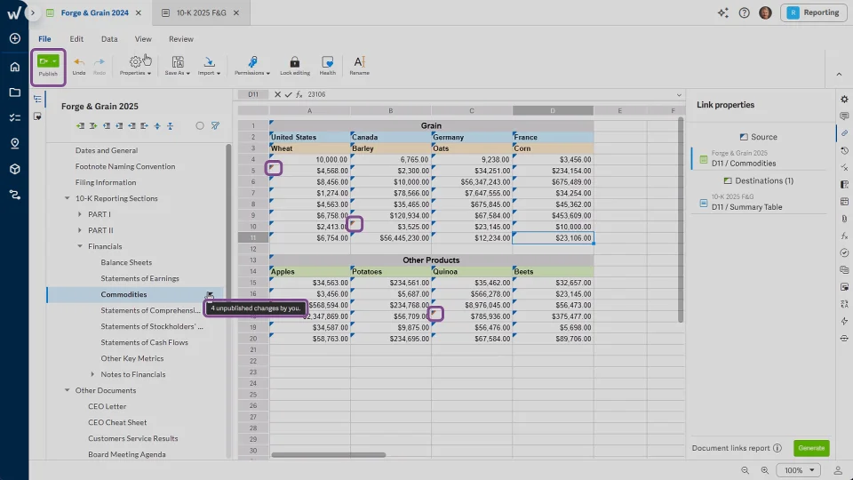Open the Home icon in left sidebar
Viewport: 853px width, 480px height.
[x=14, y=66]
